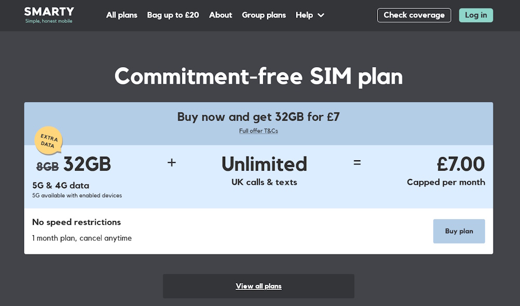Click the Buy now promo banner

[x=258, y=117]
